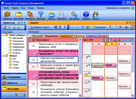Click the Фильтры funnel icon

(41, 14)
